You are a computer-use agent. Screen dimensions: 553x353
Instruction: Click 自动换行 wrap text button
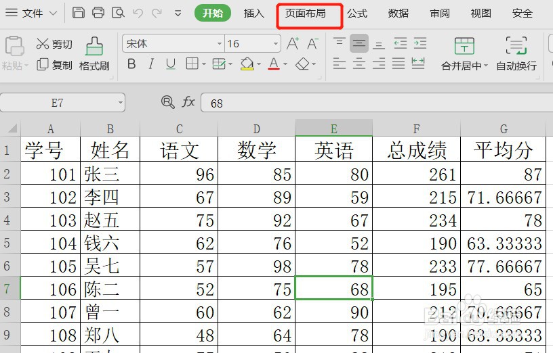[516, 53]
